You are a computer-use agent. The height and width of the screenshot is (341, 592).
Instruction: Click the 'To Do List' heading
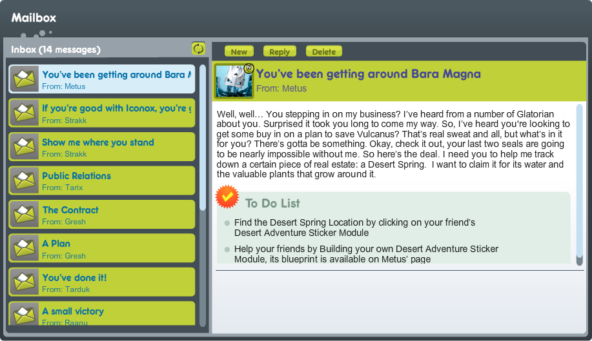coord(272,204)
